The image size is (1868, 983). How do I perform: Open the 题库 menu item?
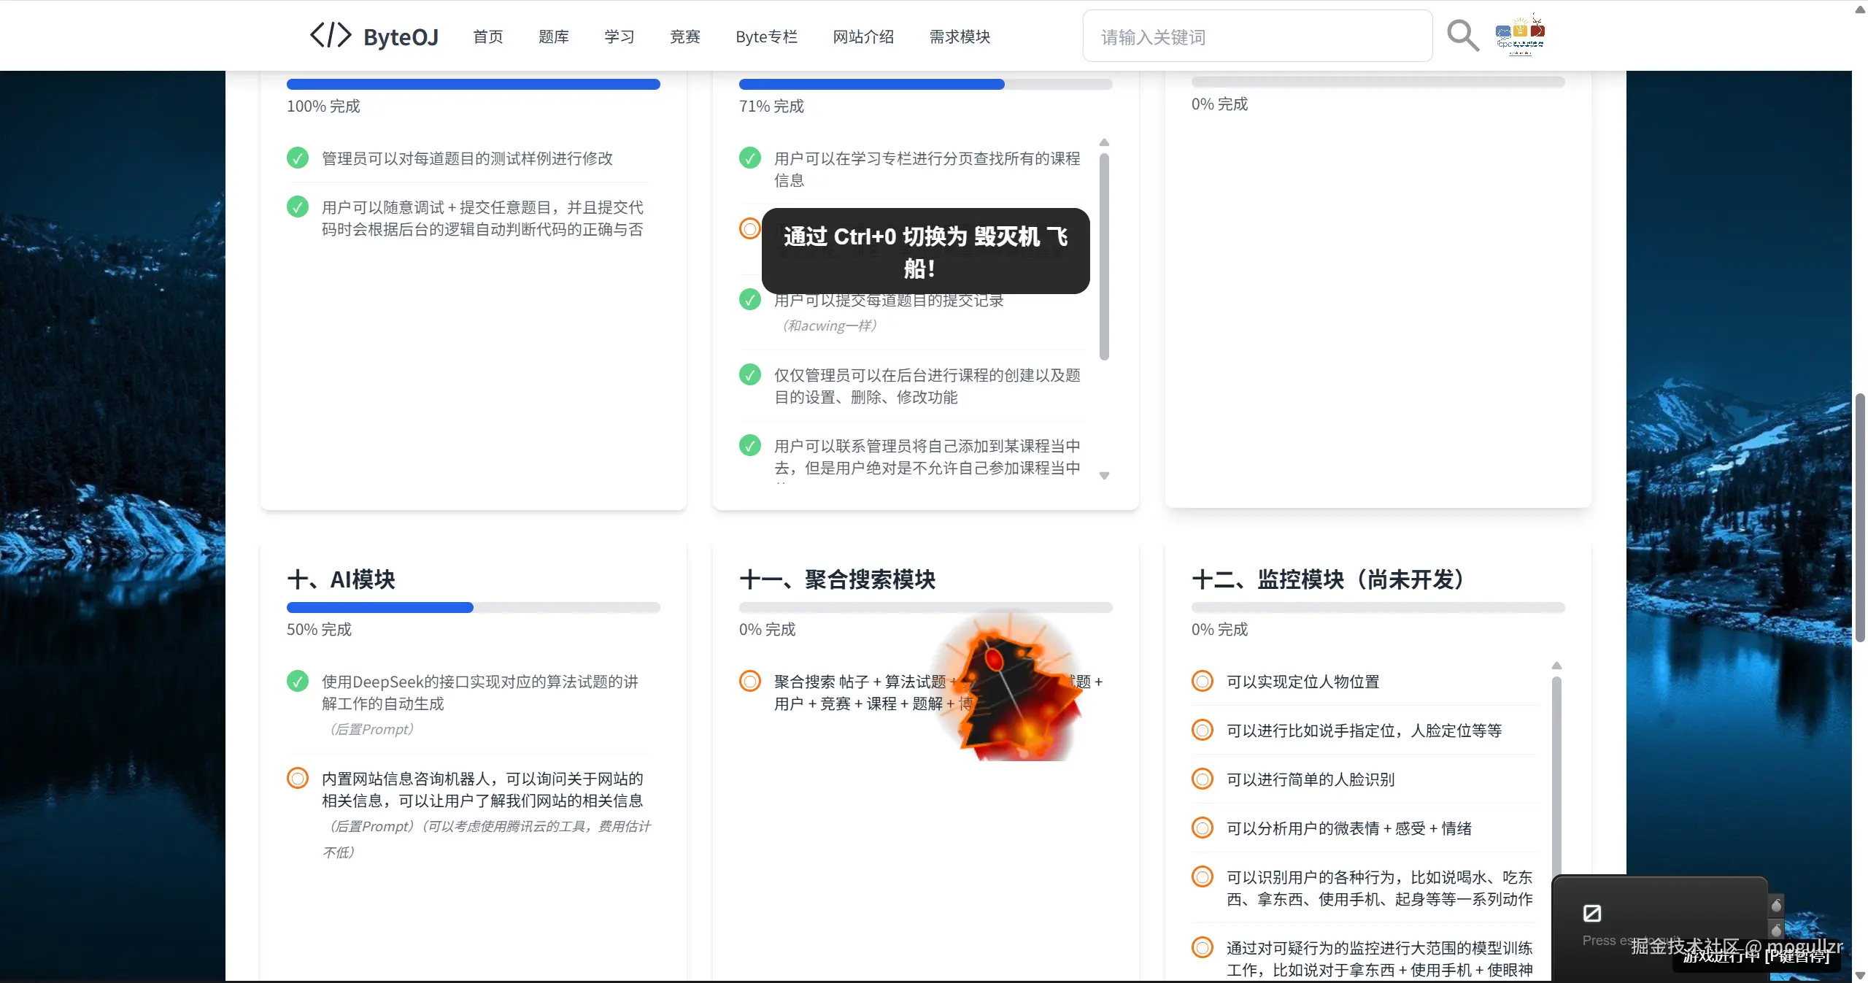pos(553,36)
